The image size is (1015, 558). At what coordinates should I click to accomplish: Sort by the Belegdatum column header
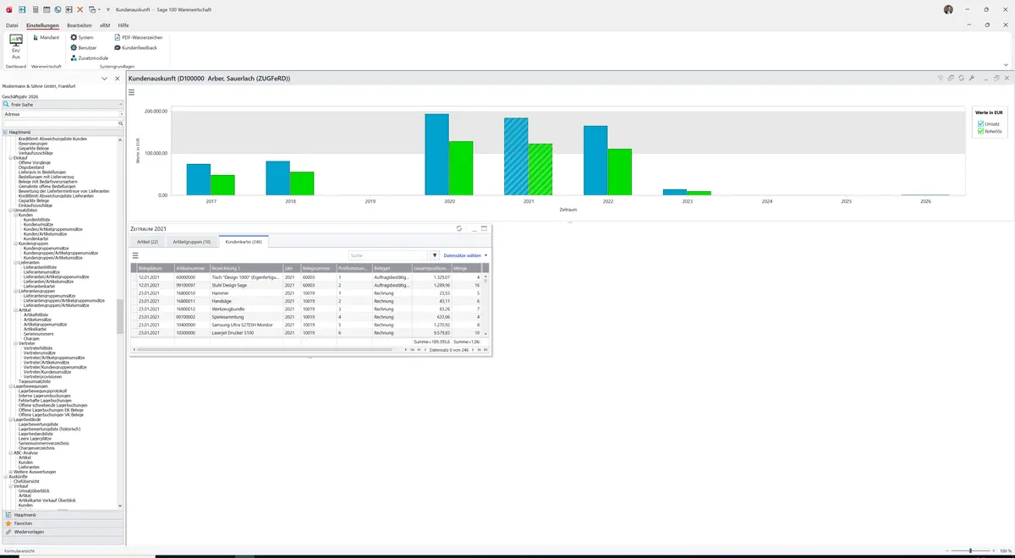(155, 268)
